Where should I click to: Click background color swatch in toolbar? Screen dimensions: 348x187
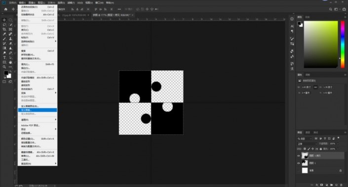click(x=9, y=76)
